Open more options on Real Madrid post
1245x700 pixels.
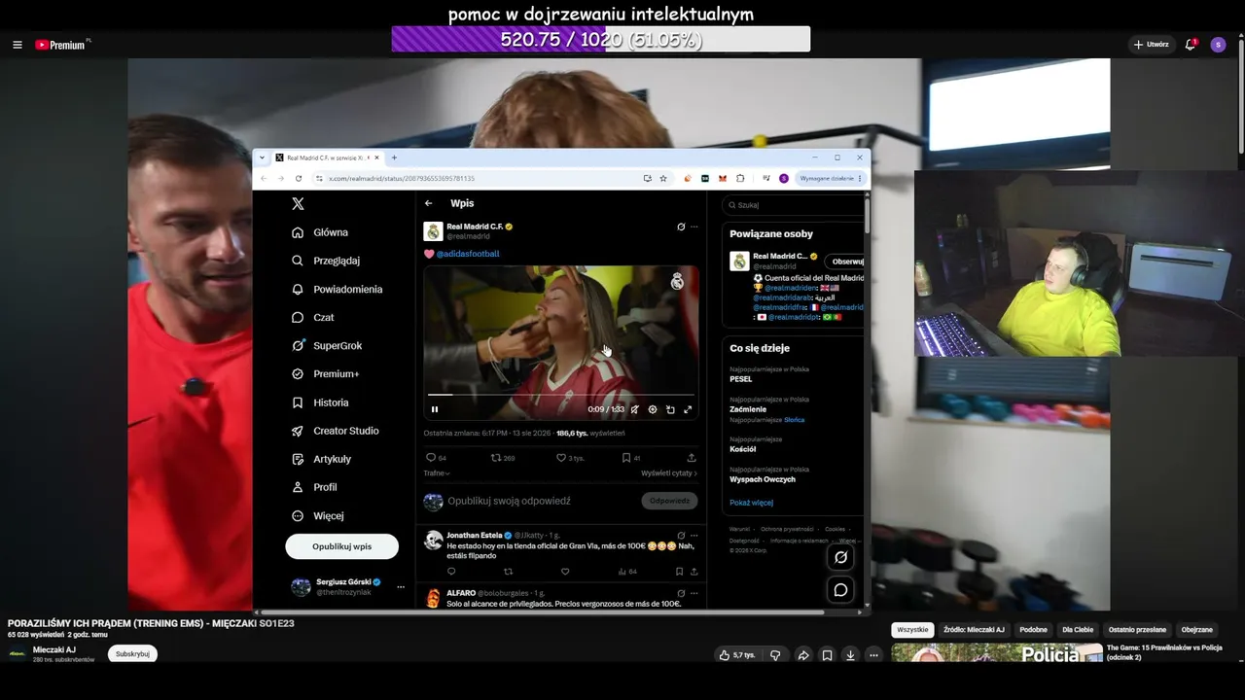tap(694, 227)
